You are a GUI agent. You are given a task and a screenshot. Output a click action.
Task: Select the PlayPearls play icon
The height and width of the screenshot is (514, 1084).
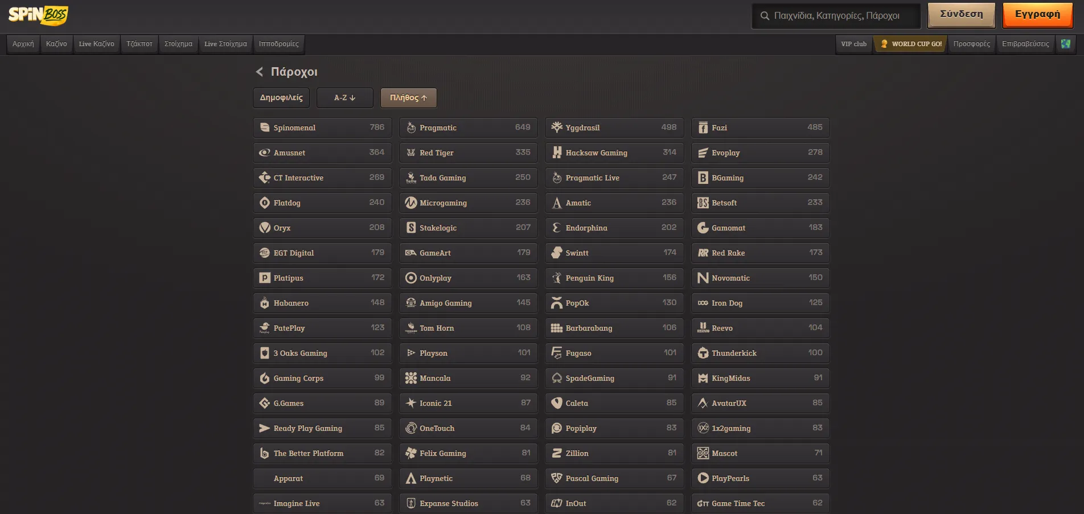pos(703,478)
